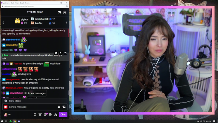The height and width of the screenshot is (123, 218).
Task: Click the site lock icon in address bar
Action: point(3,6)
